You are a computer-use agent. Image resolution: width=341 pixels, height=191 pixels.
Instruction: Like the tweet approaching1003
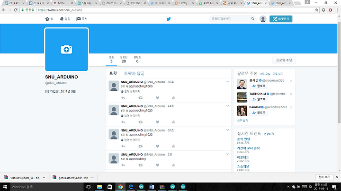[157, 98]
